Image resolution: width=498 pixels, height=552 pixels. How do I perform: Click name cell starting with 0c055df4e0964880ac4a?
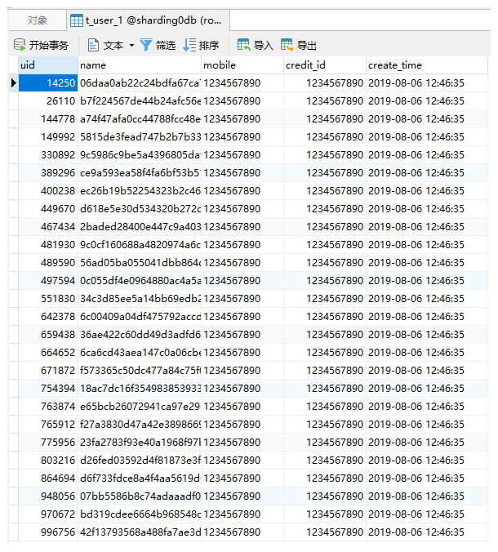[x=140, y=281]
